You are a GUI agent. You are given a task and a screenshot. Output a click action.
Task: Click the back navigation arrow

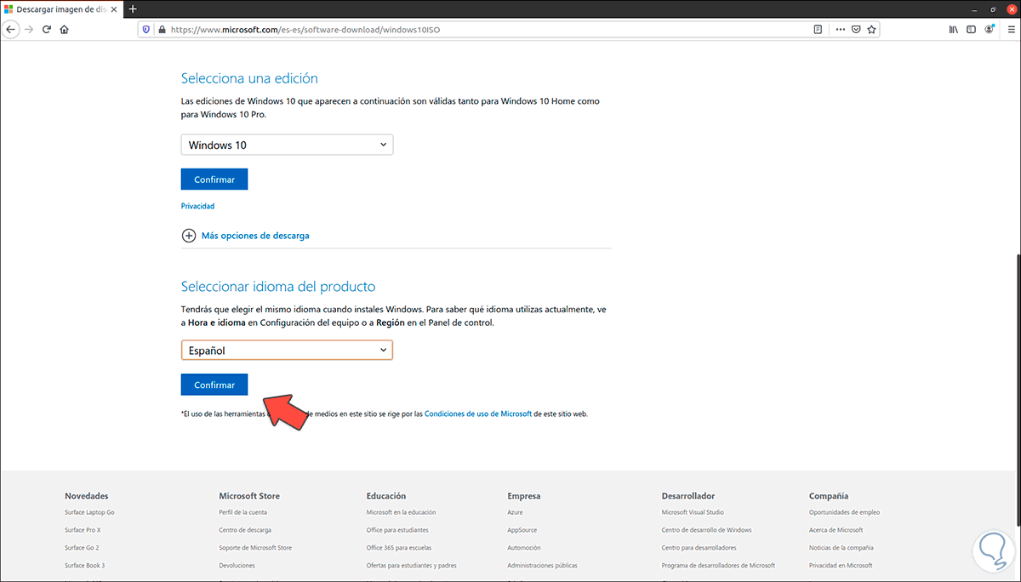click(x=11, y=28)
